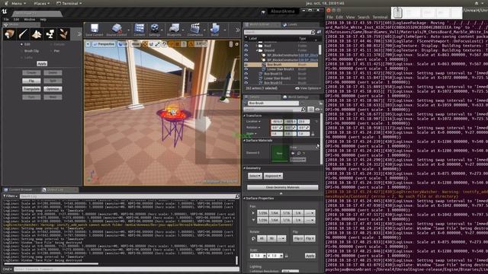Screen dimensions: 488x274
Task: Open the viewport Show menu
Action: pos(136,44)
